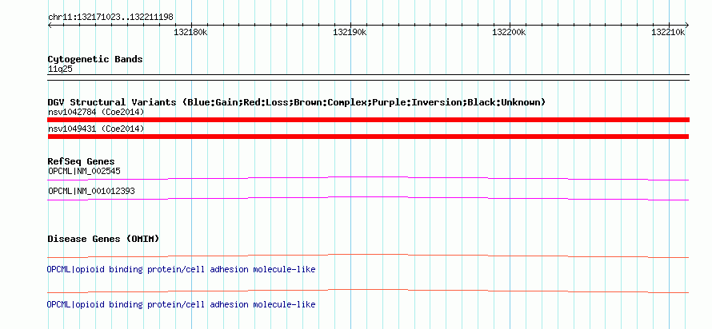Click the Disease Genes (OMIM) track title

point(103,239)
